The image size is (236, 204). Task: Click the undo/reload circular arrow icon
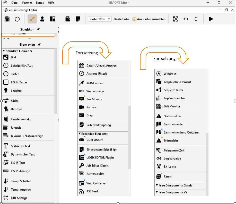[x=17, y=19]
